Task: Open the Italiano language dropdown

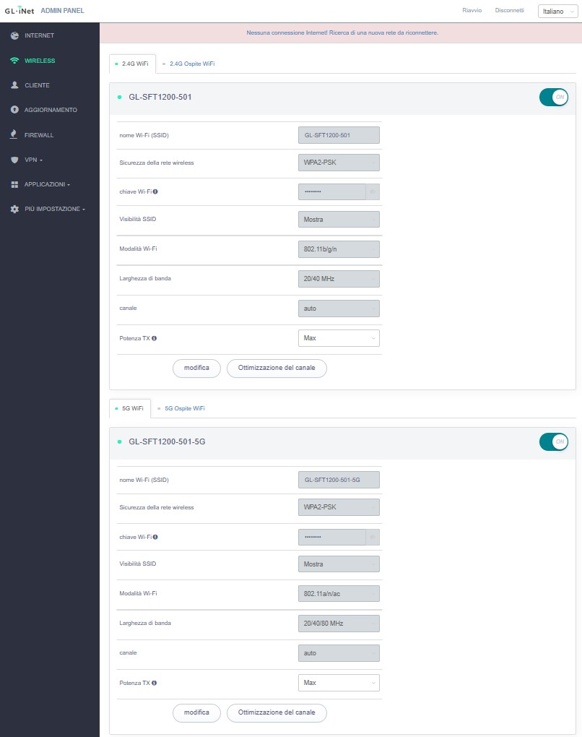Action: click(558, 12)
